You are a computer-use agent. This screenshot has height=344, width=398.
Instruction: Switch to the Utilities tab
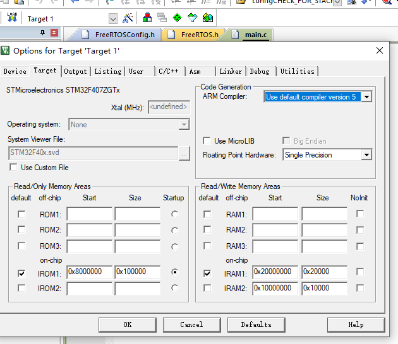297,71
